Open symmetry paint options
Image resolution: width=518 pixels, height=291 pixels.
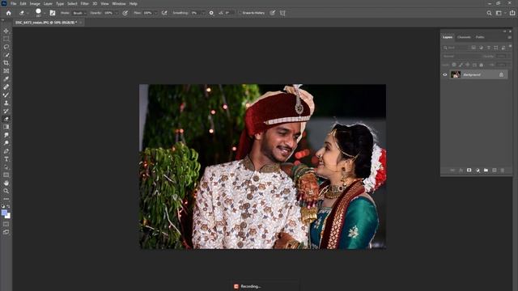282,13
